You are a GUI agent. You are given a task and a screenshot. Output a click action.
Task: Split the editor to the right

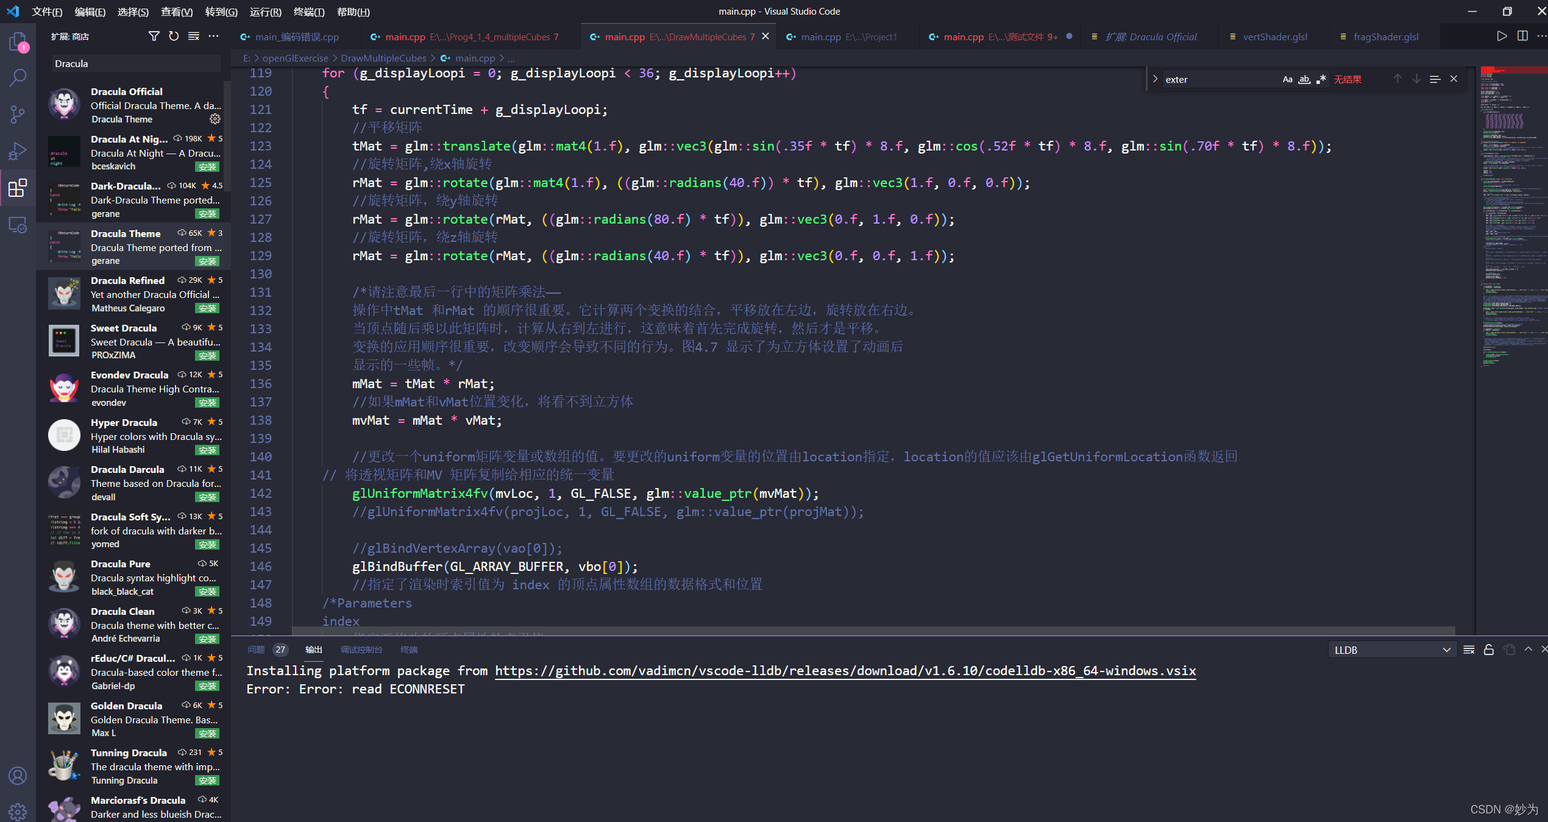click(x=1522, y=37)
